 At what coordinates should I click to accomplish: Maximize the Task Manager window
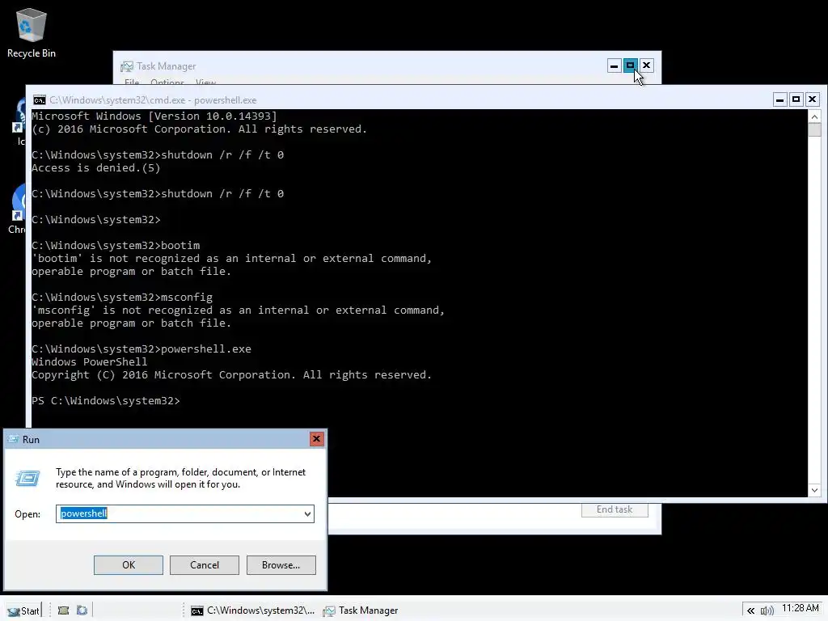point(630,66)
